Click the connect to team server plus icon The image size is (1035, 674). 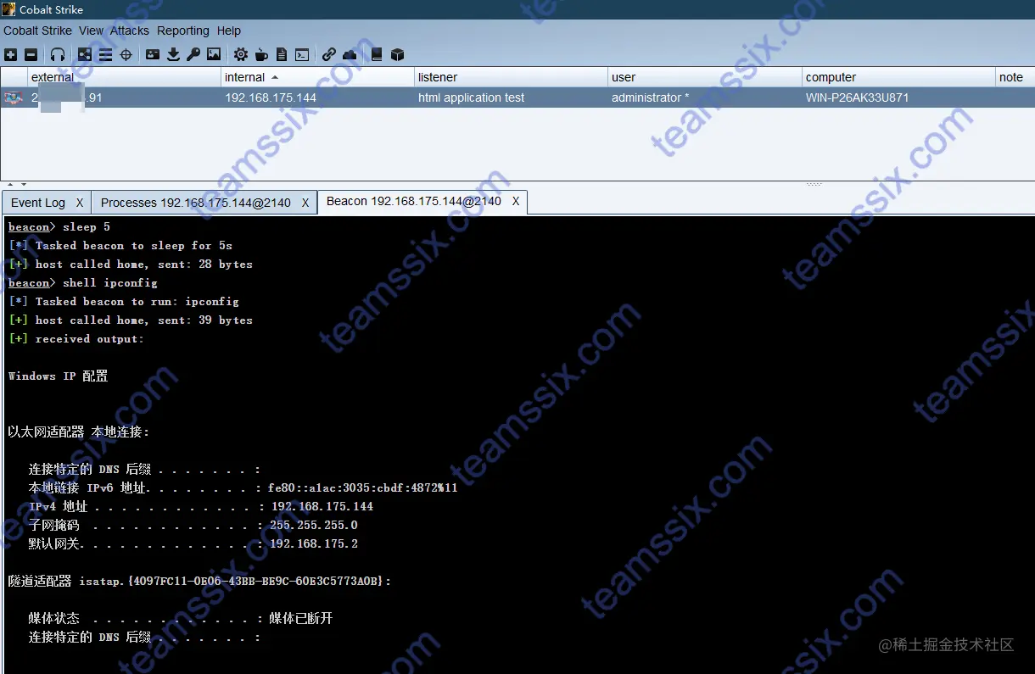click(x=10, y=54)
